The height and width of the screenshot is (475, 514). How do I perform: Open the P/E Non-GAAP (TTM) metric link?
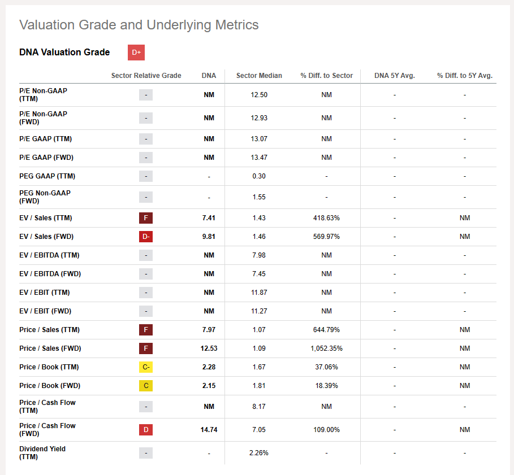coord(43,95)
